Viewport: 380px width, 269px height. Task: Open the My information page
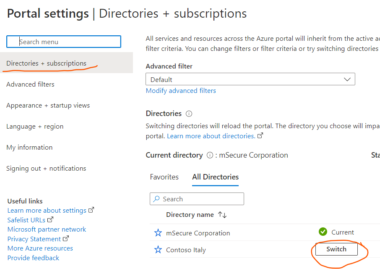(30, 148)
